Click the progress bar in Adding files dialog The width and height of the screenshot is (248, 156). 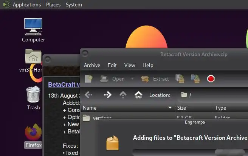point(190,152)
